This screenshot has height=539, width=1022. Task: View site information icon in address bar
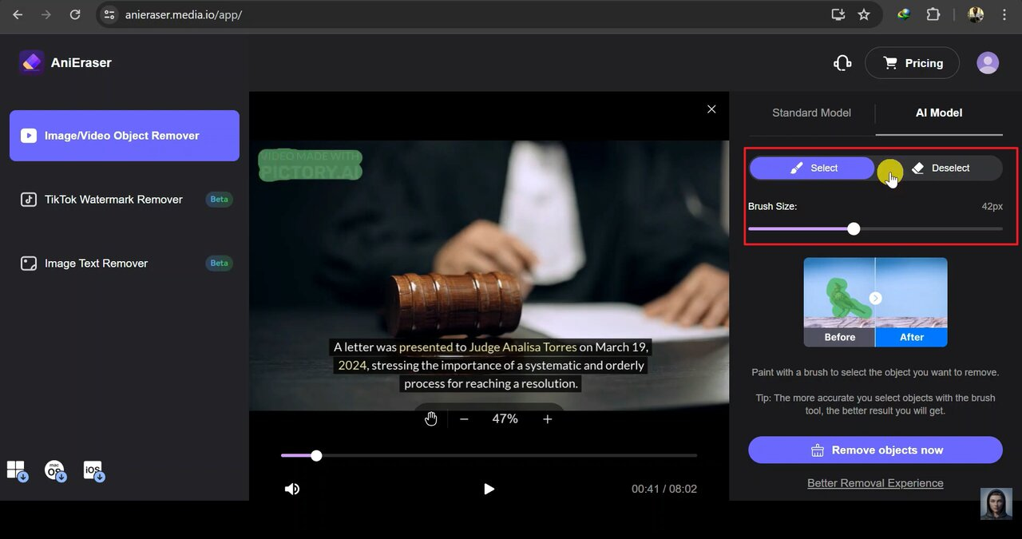click(x=110, y=14)
